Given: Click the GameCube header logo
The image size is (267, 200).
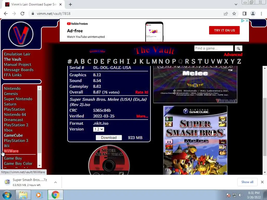Looking at the screenshot, I should tap(98, 51).
